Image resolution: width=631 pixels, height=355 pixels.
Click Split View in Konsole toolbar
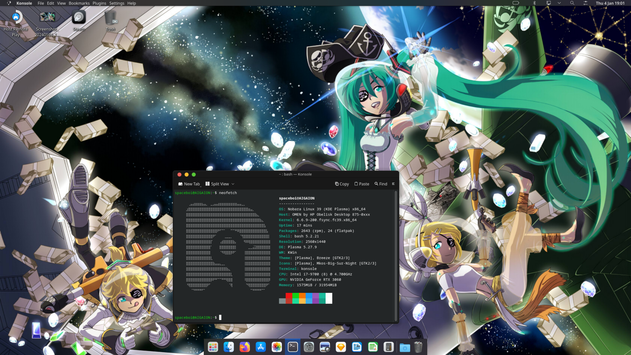point(217,184)
